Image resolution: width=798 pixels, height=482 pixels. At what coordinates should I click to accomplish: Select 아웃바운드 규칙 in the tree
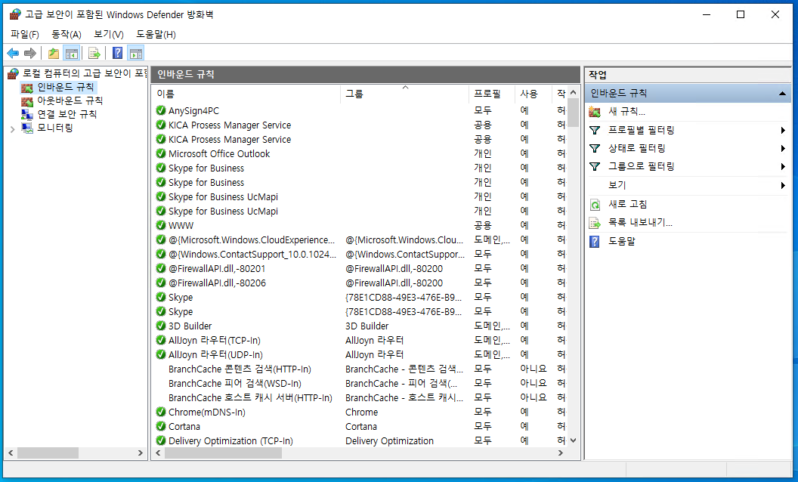coord(70,100)
